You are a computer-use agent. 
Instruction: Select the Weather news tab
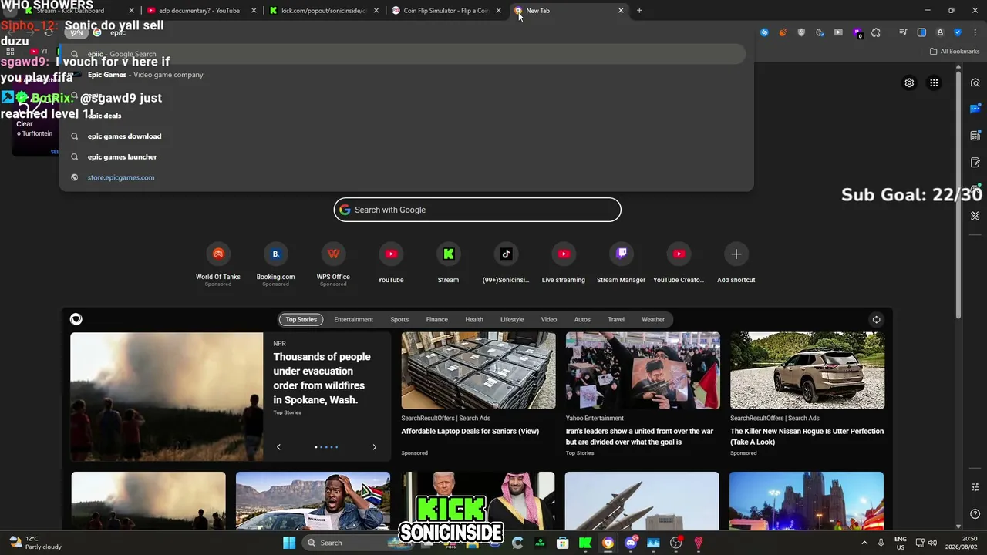click(653, 319)
